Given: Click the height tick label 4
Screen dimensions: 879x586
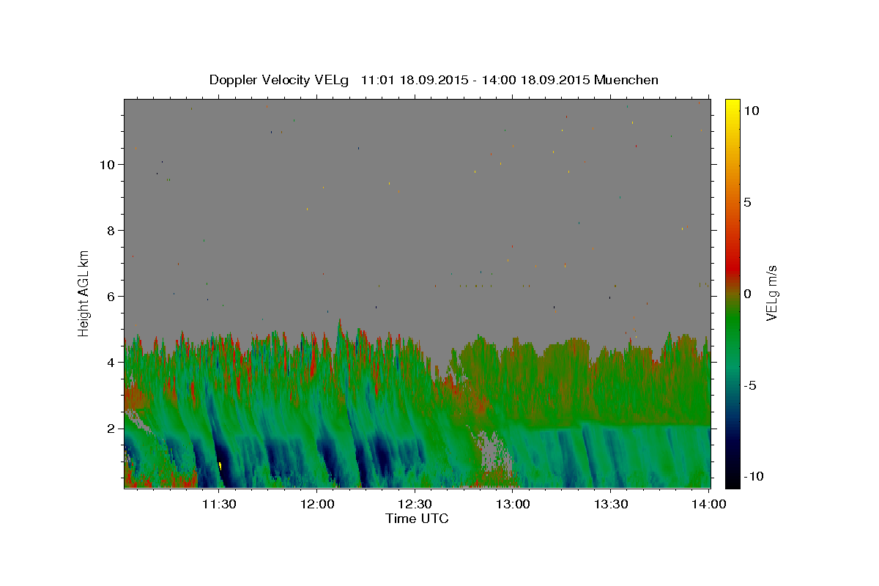Looking at the screenshot, I should 111,363.
